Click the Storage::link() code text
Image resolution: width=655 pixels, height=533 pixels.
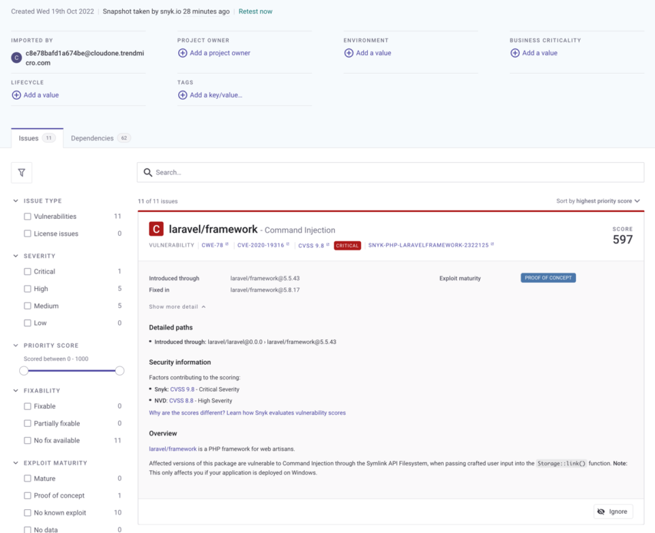(562, 463)
